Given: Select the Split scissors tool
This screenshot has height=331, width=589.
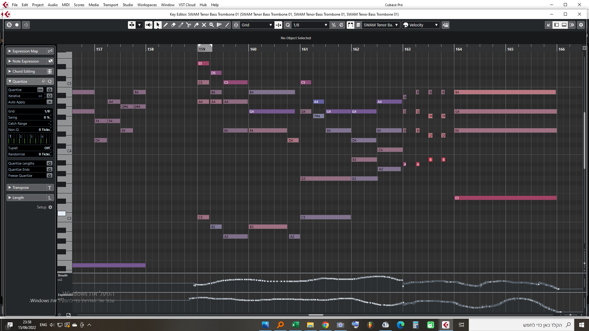Looking at the screenshot, I should (189, 25).
